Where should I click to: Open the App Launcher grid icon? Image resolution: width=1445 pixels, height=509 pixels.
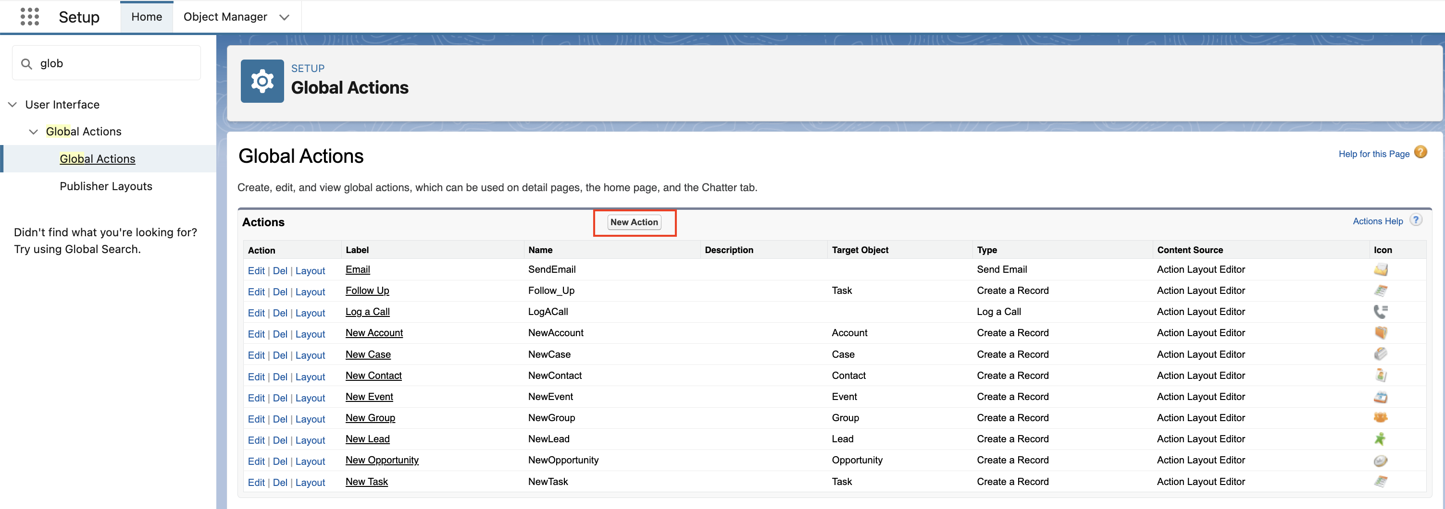[x=30, y=17]
